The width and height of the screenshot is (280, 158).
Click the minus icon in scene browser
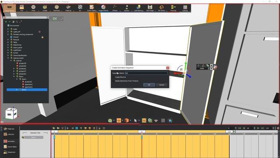click(10, 22)
